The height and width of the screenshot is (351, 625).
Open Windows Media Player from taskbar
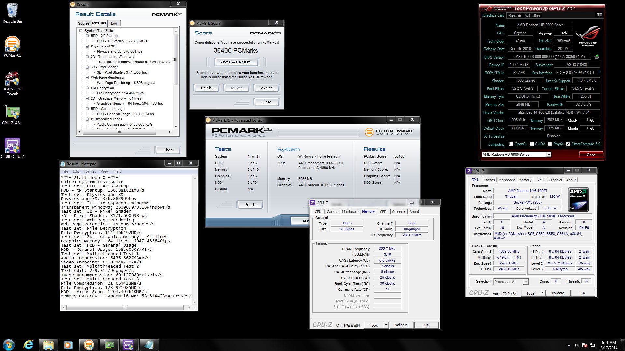(x=68, y=344)
